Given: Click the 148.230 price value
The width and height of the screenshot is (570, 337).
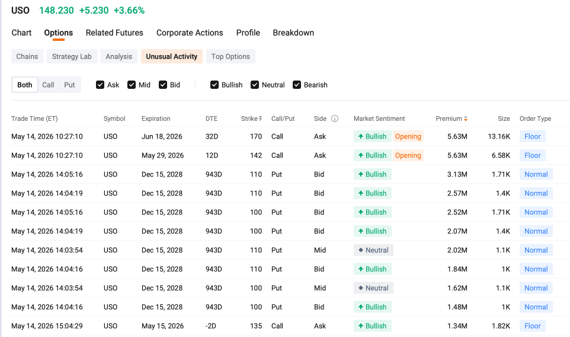Looking at the screenshot, I should coord(56,10).
